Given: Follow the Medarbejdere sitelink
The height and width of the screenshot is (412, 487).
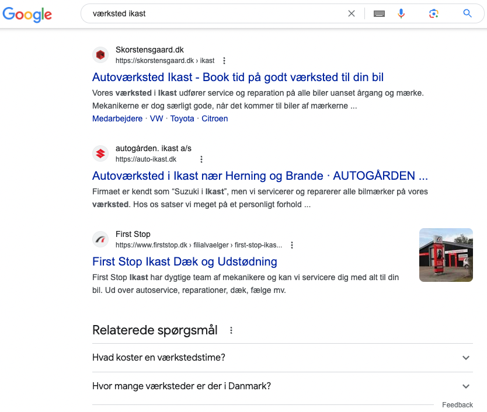Looking at the screenshot, I should click(117, 118).
